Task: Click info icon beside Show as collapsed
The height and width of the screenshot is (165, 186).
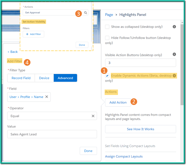Action: coord(174,27)
